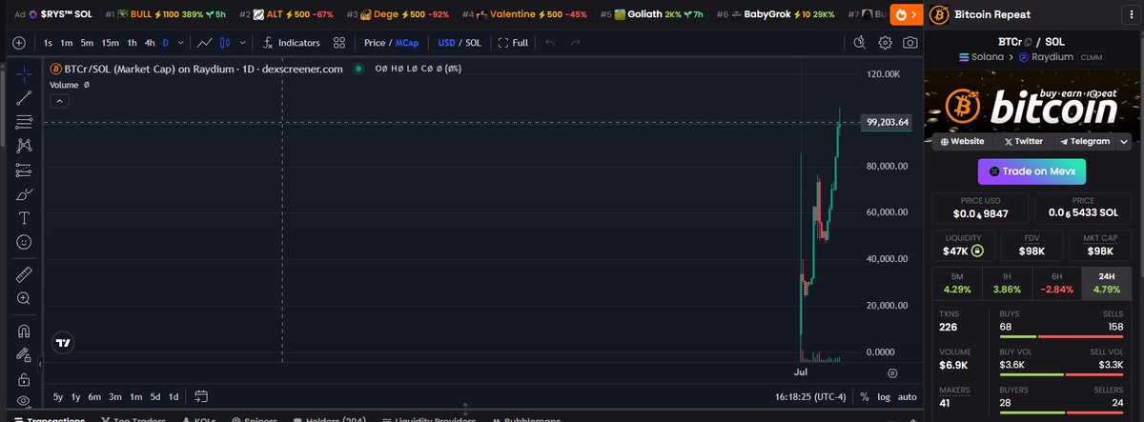Open the trending fire icon dropdown
1144x422 pixels.
[x=906, y=14]
